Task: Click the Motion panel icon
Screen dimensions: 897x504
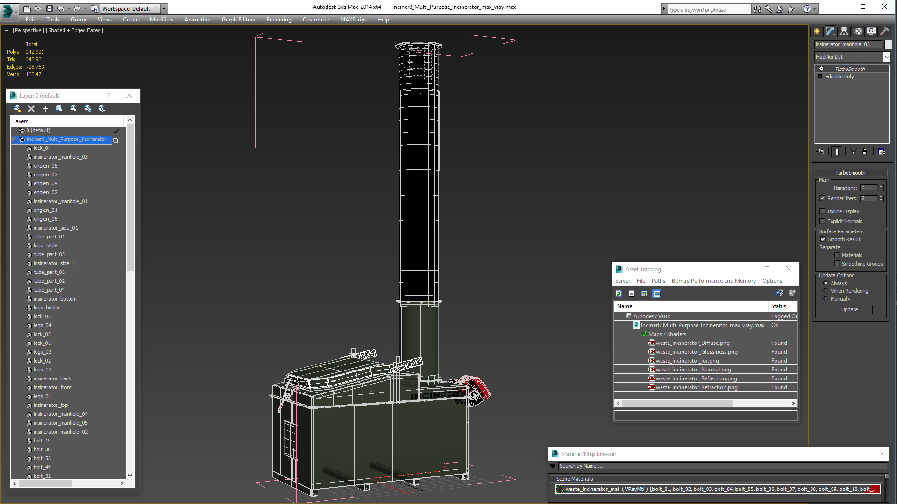Action: pyautogui.click(x=858, y=31)
